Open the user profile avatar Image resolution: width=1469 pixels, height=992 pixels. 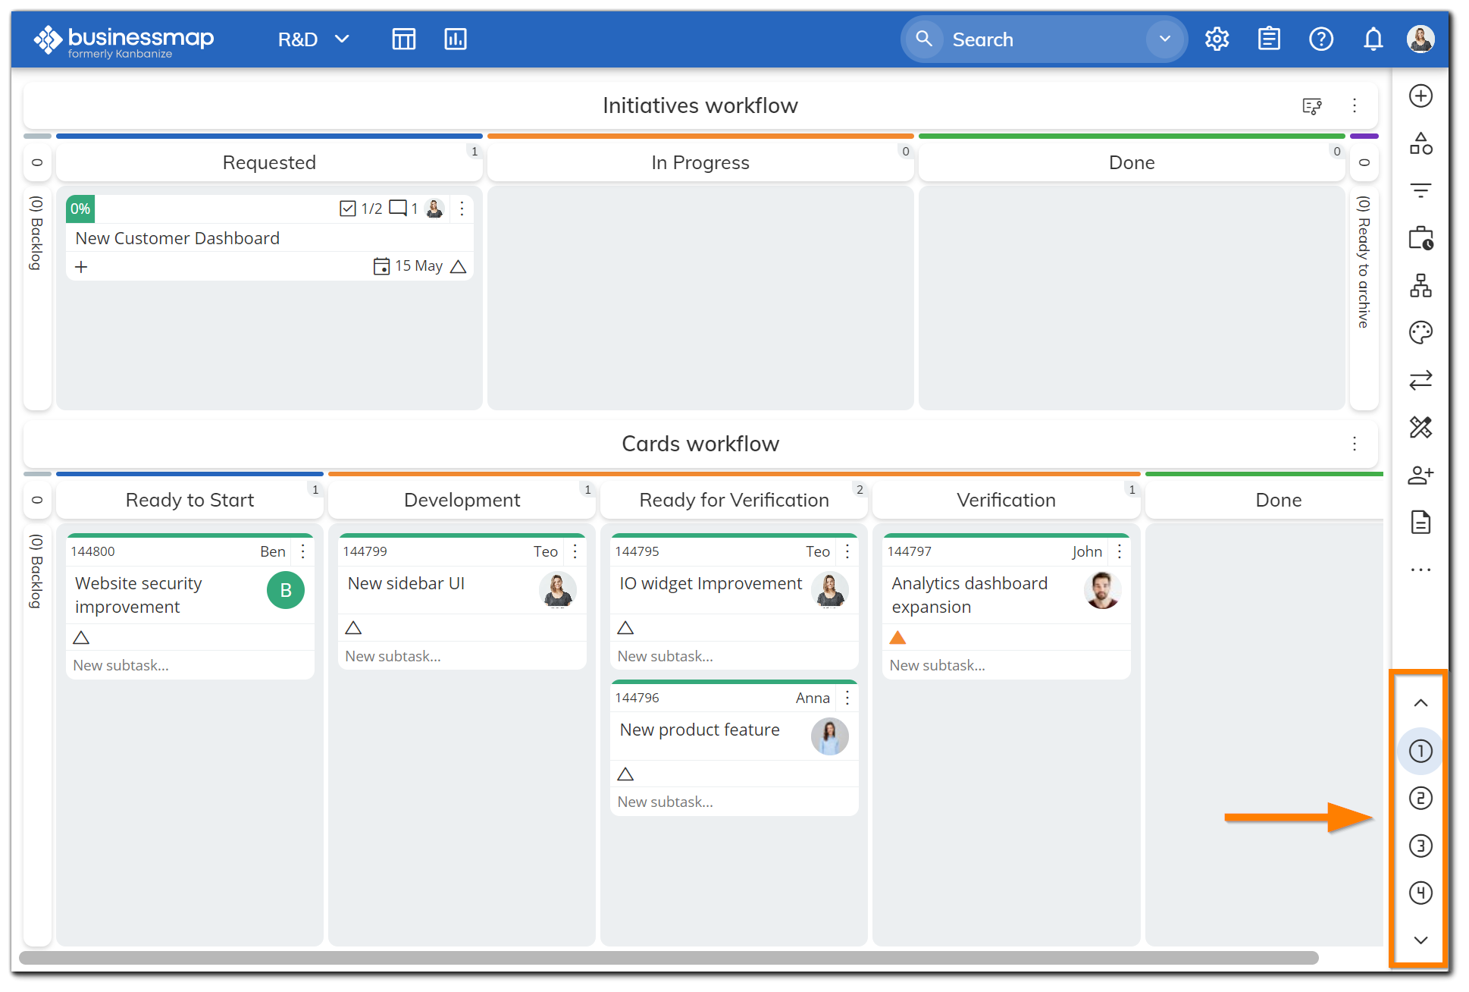click(x=1420, y=39)
